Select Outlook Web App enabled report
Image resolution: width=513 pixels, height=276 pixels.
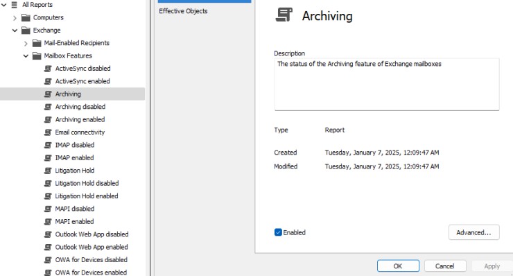[92, 247]
